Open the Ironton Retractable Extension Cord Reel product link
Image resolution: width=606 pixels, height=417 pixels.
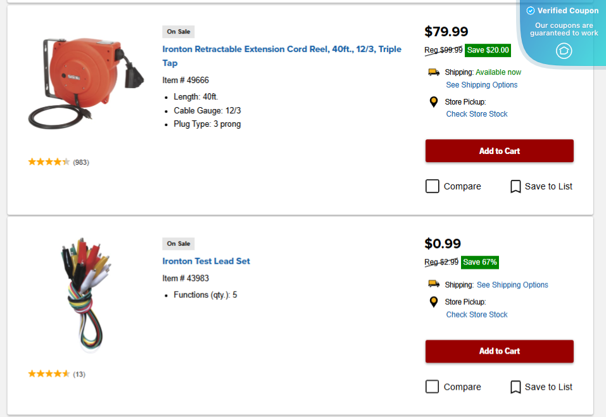(282, 49)
